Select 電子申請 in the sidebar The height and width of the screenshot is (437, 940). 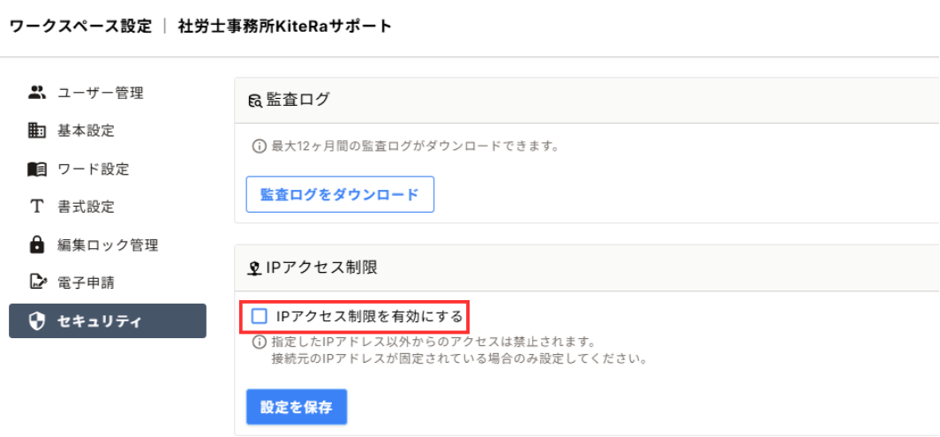pyautogui.click(x=86, y=283)
